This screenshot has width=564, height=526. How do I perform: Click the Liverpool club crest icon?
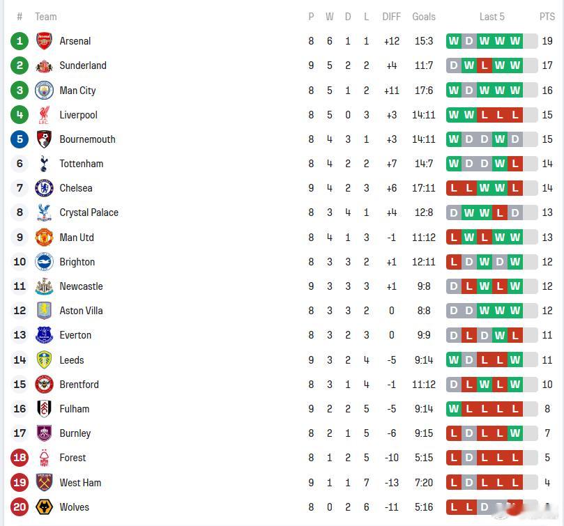44,115
